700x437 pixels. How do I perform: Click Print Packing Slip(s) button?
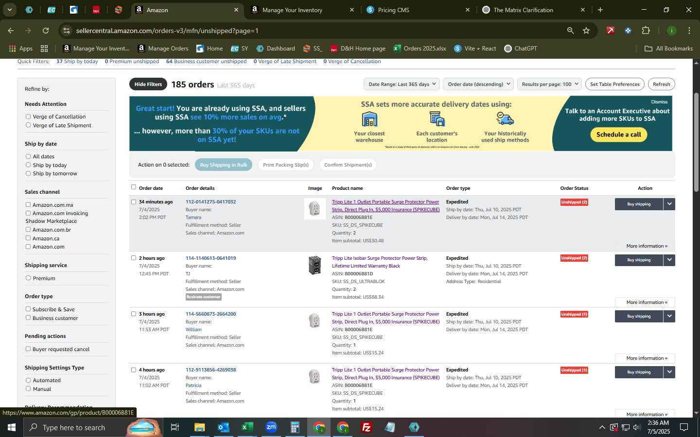tap(286, 165)
